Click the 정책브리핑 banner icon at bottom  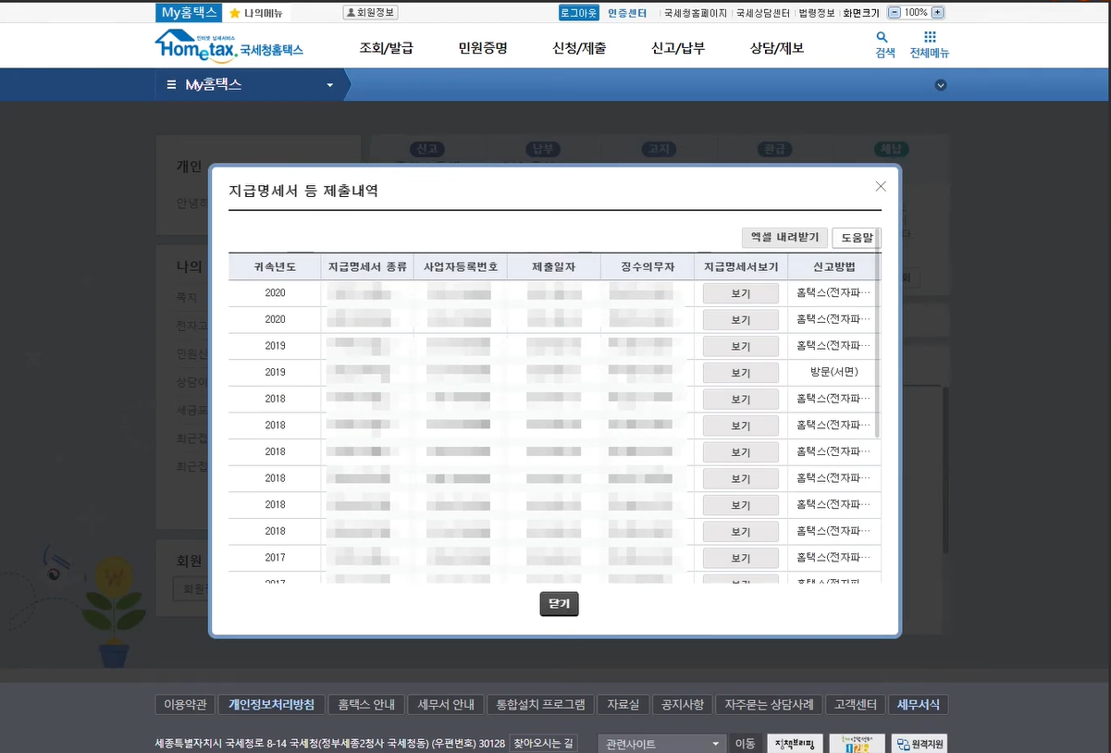click(x=794, y=743)
